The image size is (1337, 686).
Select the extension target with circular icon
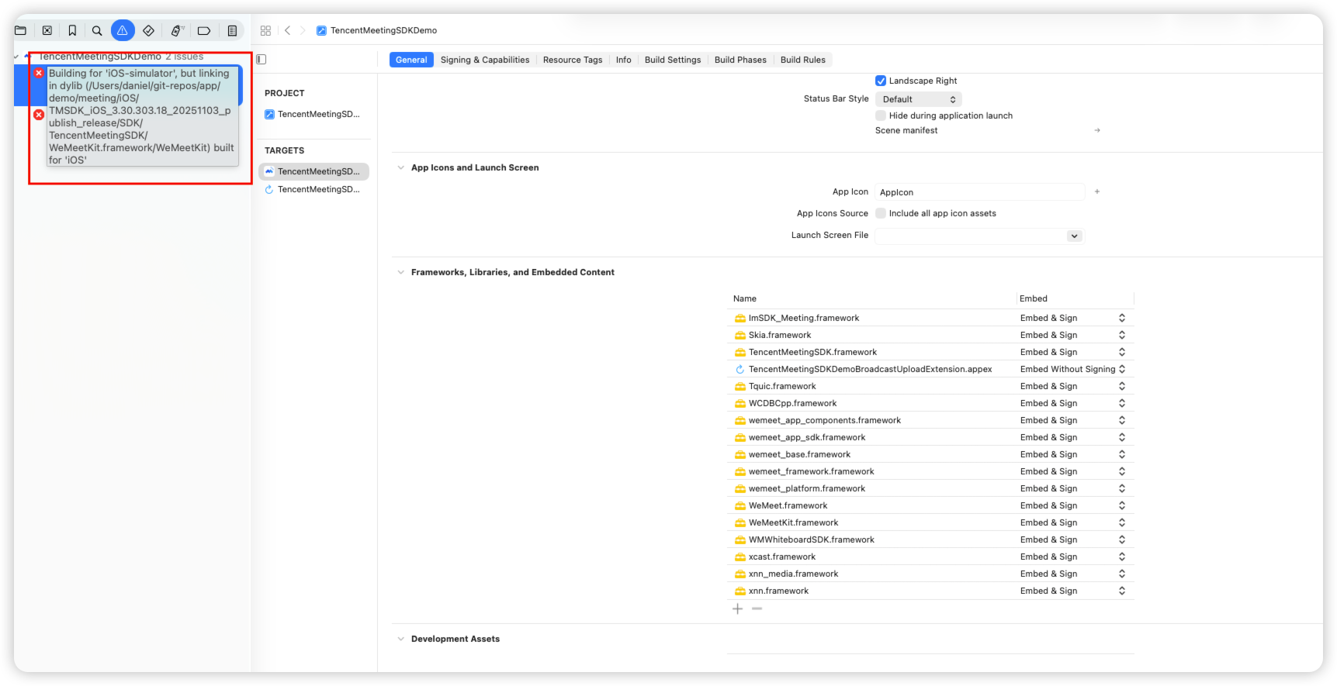pyautogui.click(x=313, y=189)
